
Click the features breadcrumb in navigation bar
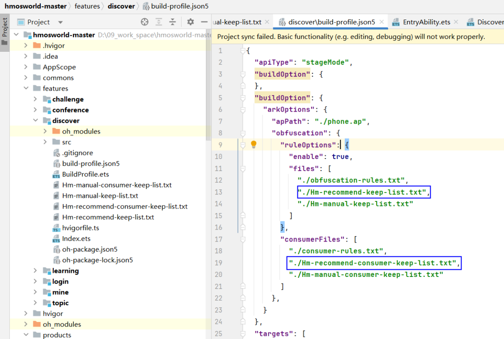[87, 6]
